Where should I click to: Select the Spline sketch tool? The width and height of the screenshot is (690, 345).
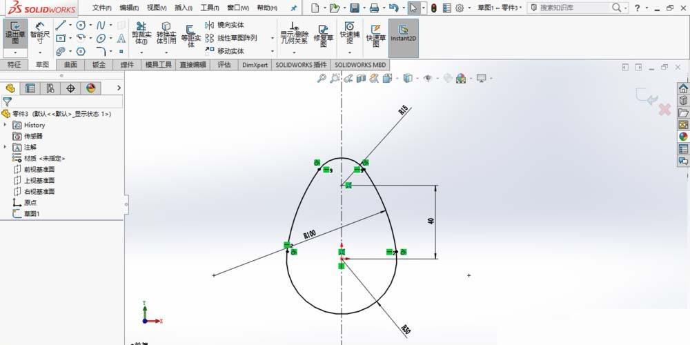[101, 25]
